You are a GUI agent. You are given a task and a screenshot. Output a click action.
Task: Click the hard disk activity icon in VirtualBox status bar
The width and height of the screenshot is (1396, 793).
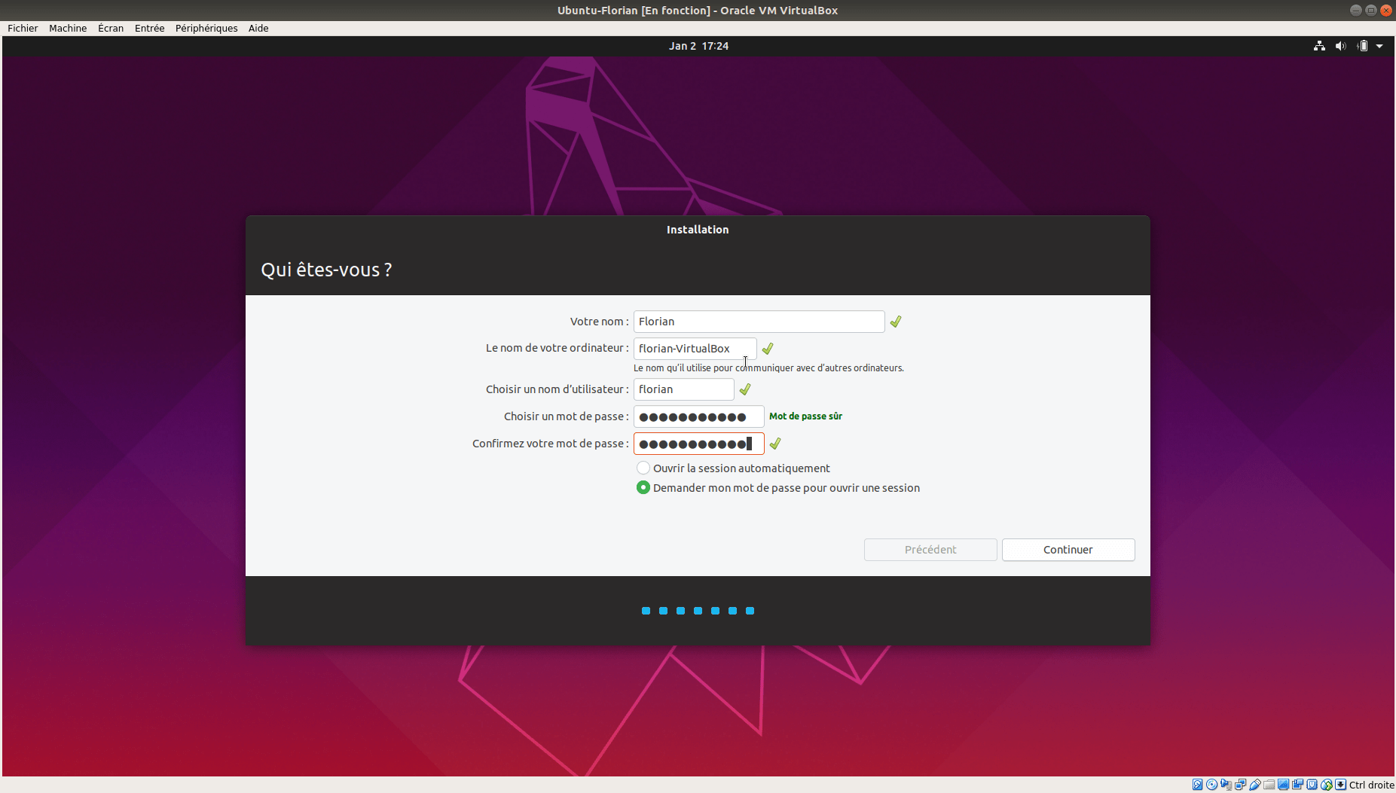click(x=1197, y=785)
